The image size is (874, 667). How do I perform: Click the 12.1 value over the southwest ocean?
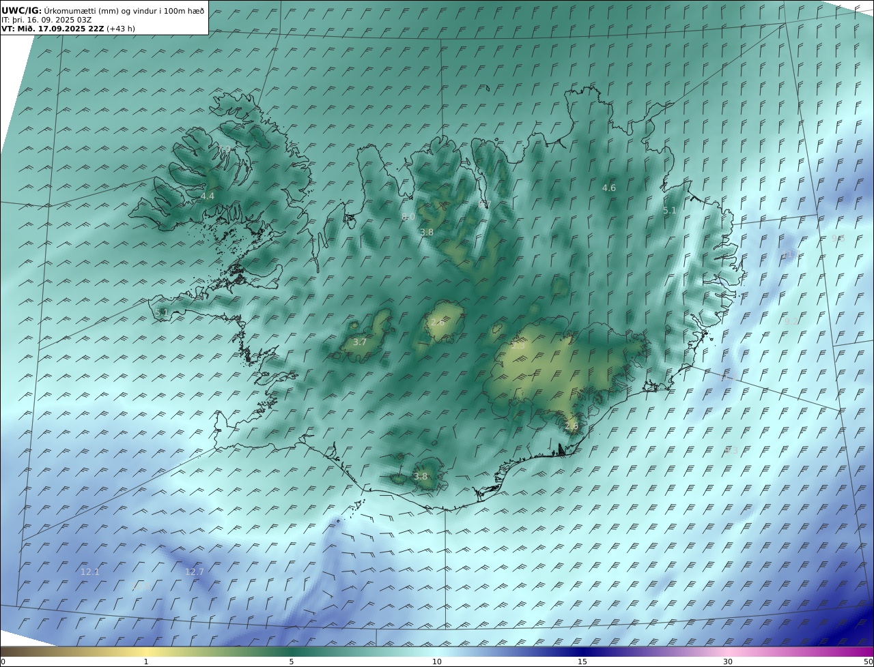(x=90, y=572)
